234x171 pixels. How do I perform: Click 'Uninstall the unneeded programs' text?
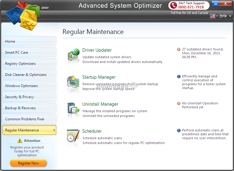click(109, 116)
